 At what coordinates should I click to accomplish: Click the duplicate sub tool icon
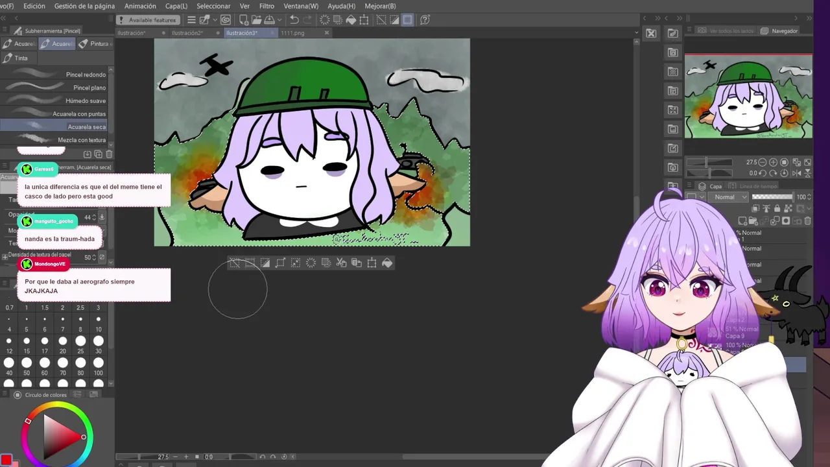pos(98,154)
